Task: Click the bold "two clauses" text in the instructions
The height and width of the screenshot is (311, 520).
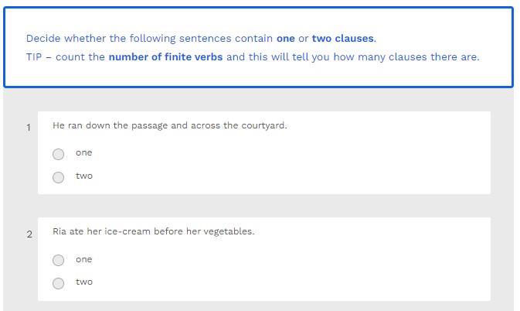Action: (342, 38)
